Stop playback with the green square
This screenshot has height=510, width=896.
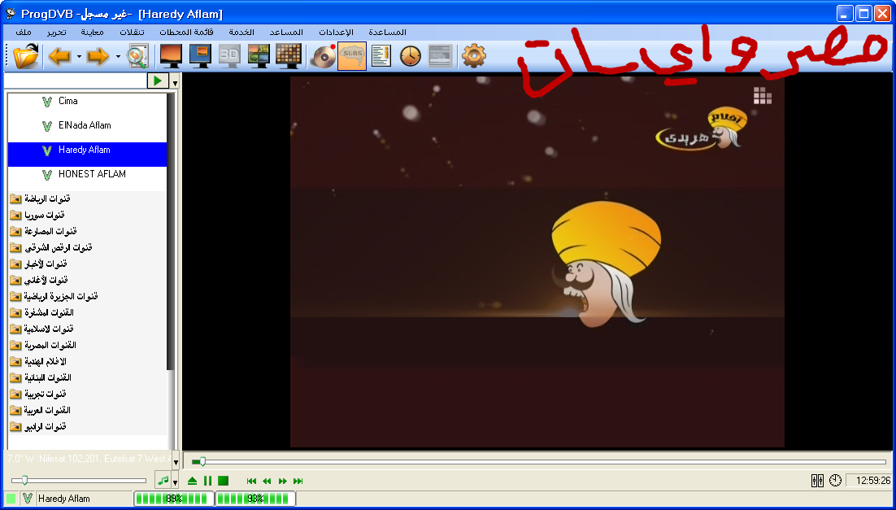click(223, 481)
